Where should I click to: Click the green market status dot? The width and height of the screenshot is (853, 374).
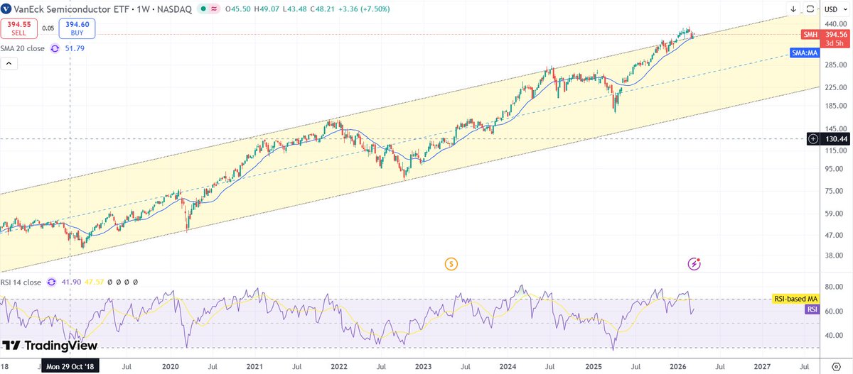tap(203, 10)
